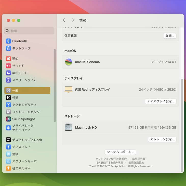186x186 pixels.
Task: Open 通知 settings
Action: 27,59
